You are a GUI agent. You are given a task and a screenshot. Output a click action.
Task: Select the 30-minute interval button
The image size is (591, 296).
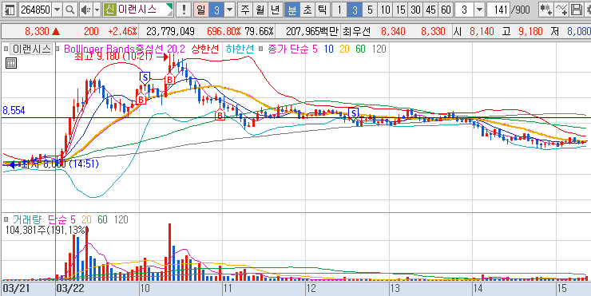point(415,10)
